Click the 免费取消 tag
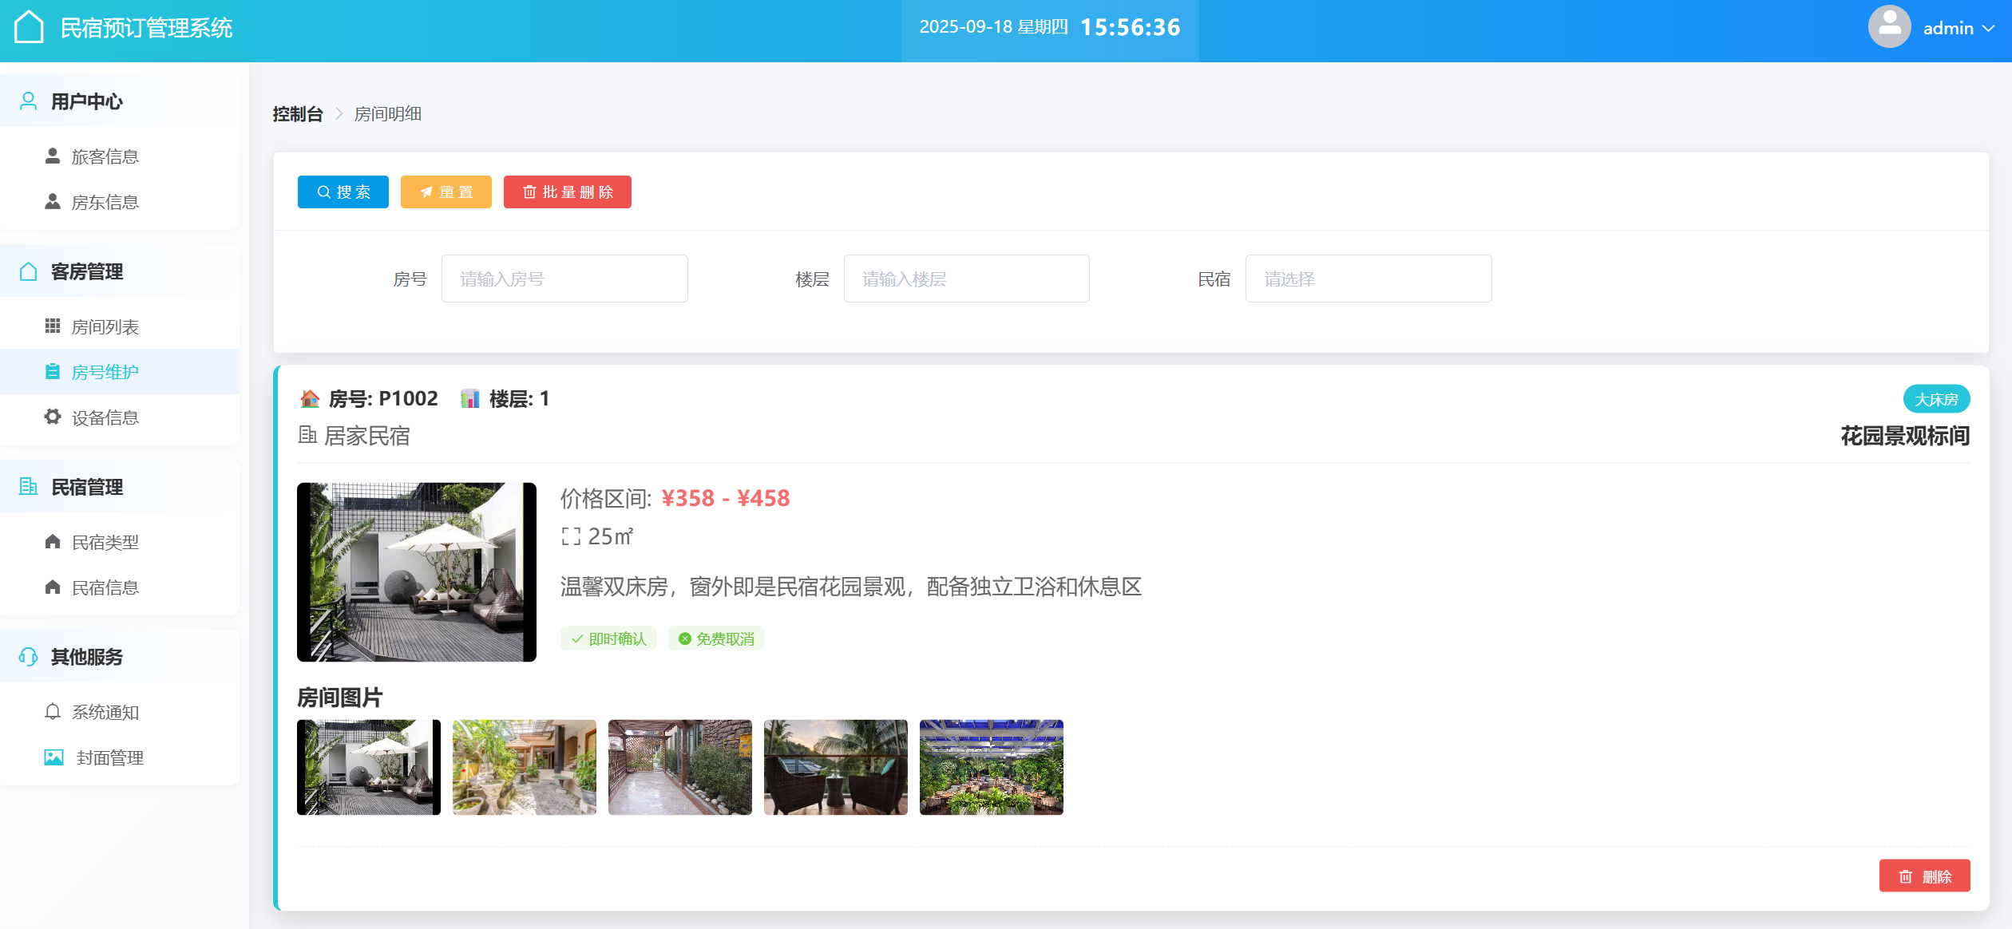Screen dimensions: 2012x929 716,638
